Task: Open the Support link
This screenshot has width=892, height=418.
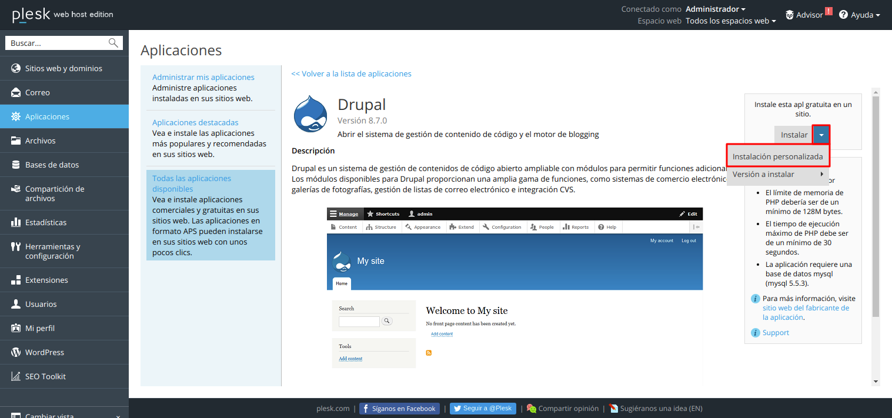Action: pos(774,332)
